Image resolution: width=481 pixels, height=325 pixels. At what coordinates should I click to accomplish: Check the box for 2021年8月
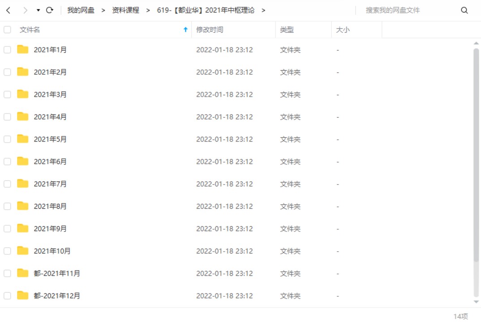(x=7, y=206)
